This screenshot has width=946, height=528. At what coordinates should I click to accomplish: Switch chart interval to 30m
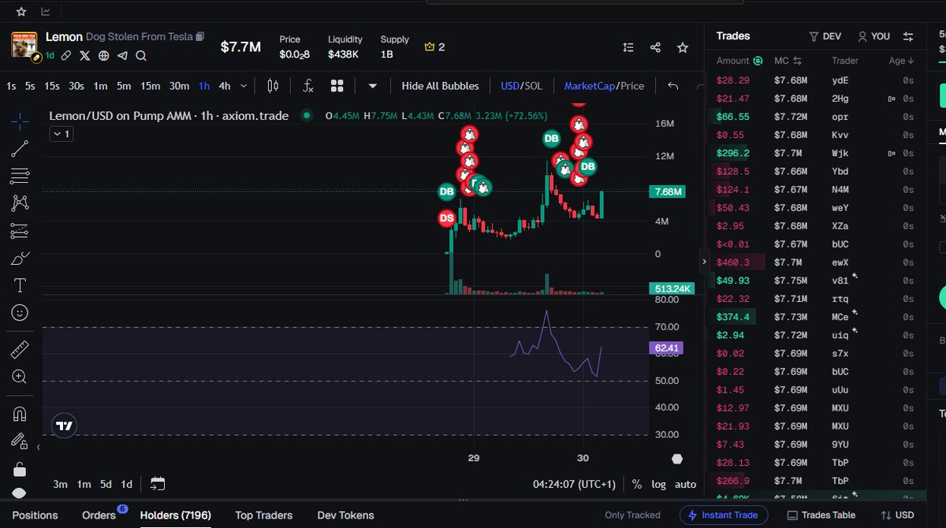click(179, 86)
